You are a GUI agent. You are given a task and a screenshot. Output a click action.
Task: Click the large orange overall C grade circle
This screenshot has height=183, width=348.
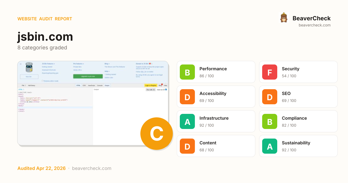tap(156, 134)
